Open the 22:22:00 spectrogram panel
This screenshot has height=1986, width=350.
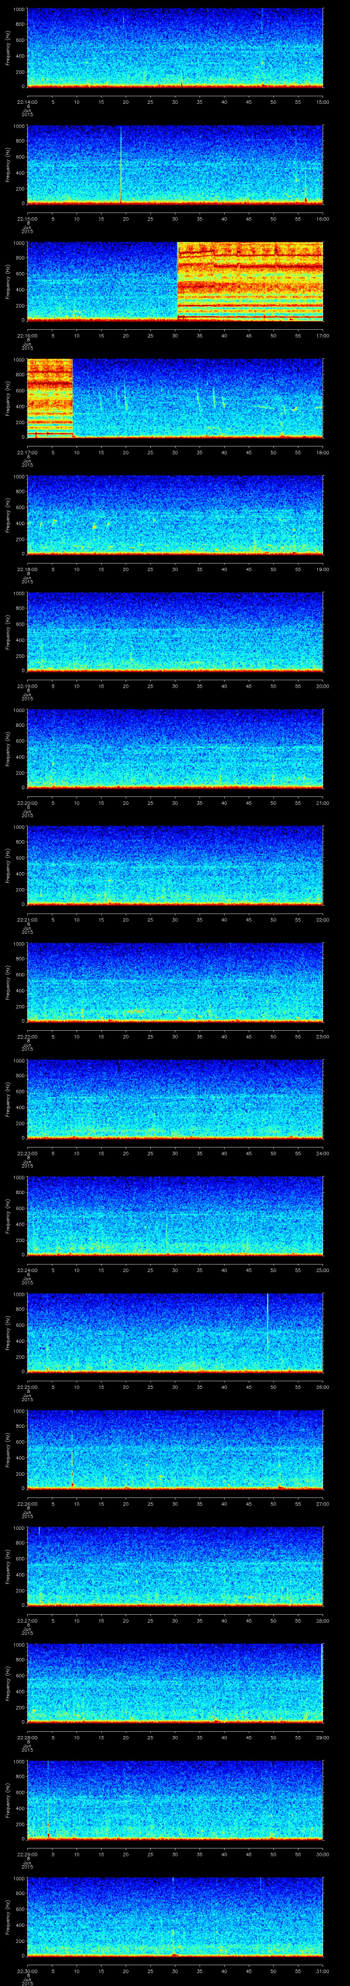pos(175,982)
